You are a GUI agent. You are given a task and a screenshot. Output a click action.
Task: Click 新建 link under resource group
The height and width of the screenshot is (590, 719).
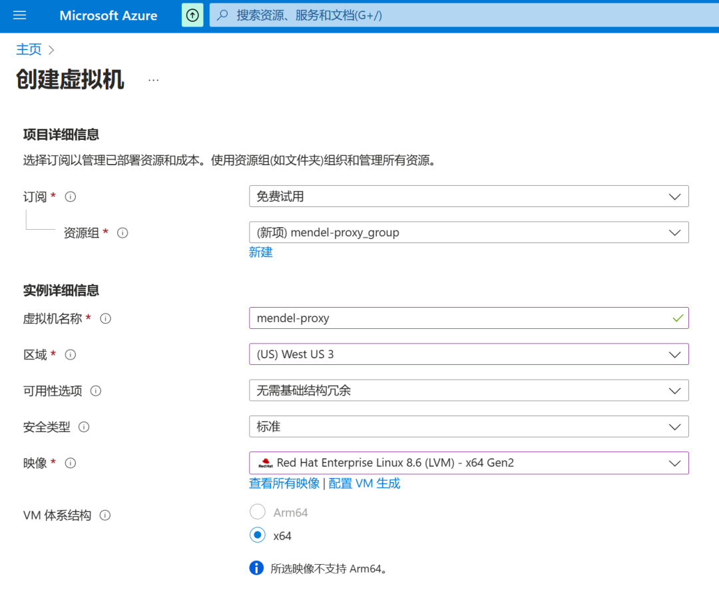coord(261,252)
